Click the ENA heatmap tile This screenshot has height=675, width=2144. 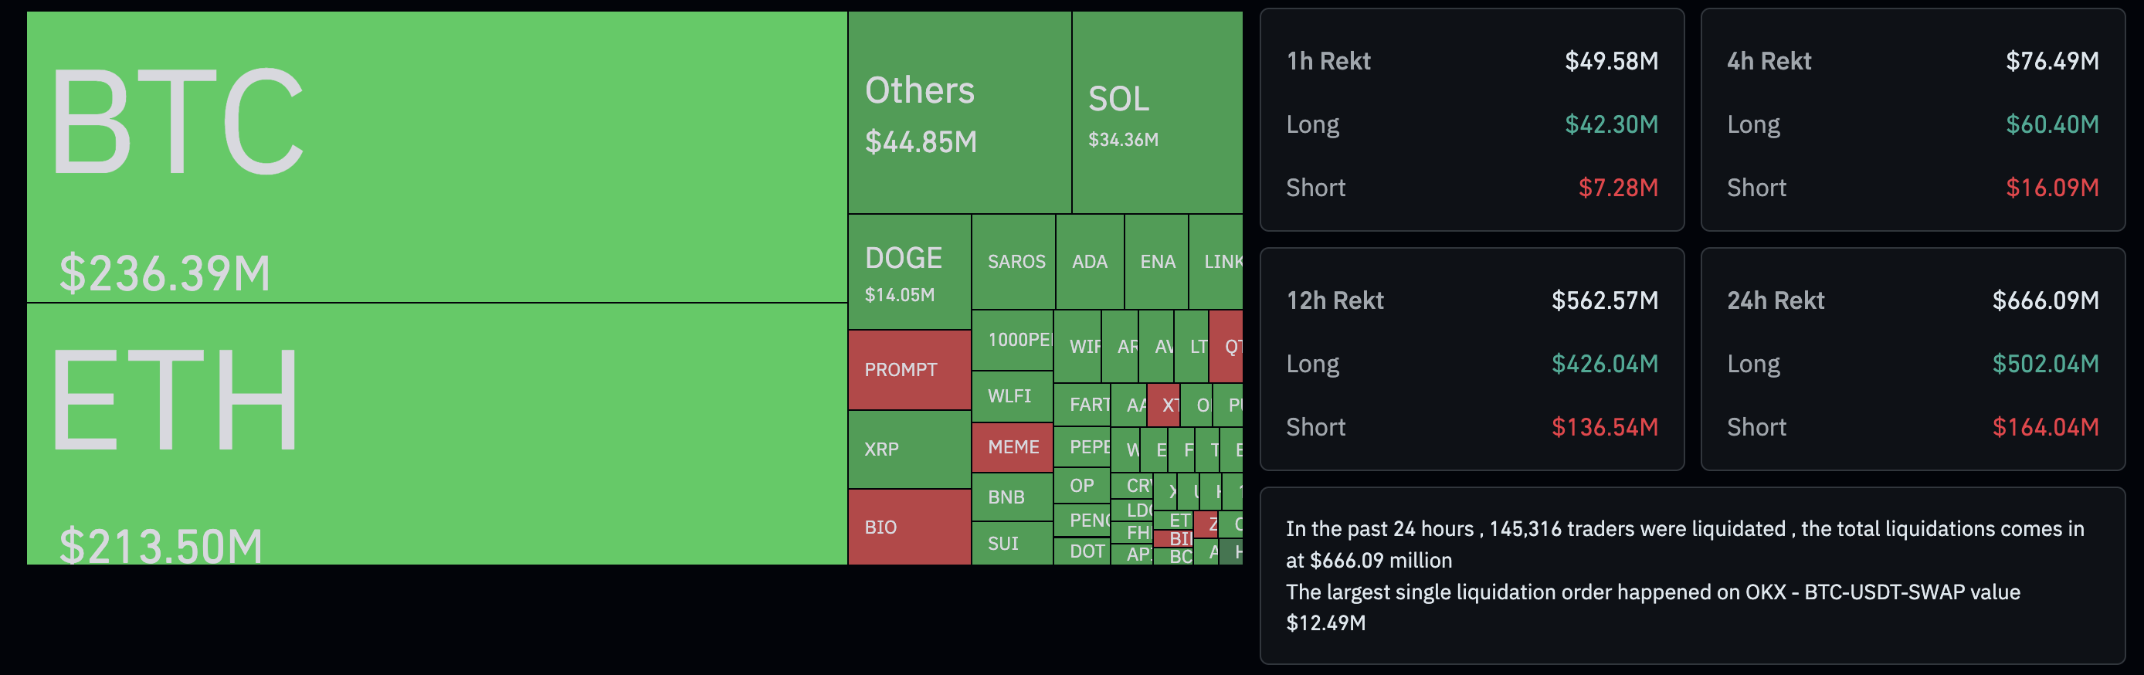(1156, 261)
